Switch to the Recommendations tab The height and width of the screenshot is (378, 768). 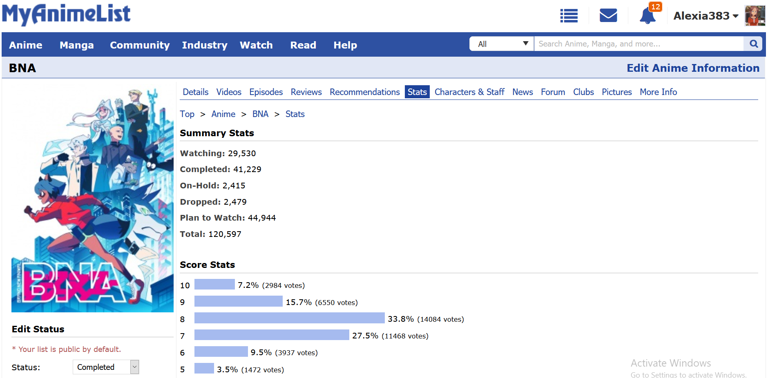point(365,92)
